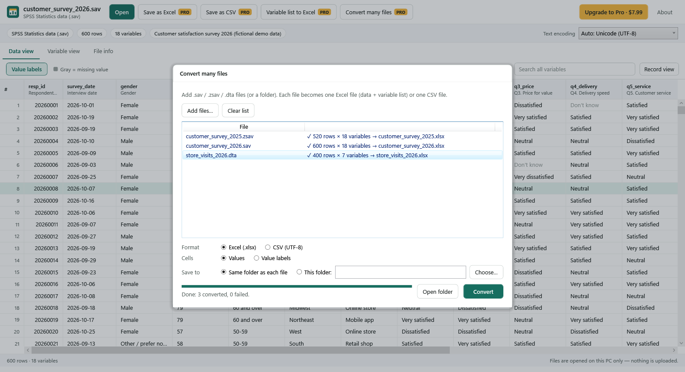Image resolution: width=685 pixels, height=372 pixels.
Task: Click the File column header in the list
Action: pos(244,127)
